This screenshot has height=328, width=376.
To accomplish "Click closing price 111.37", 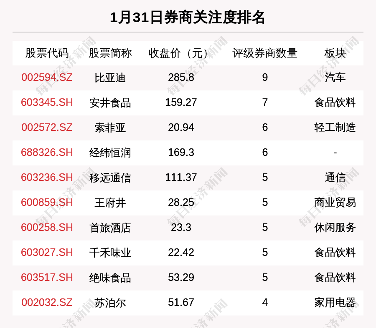I will (x=181, y=178).
